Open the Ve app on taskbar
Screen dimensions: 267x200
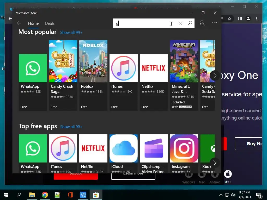(x=83, y=195)
